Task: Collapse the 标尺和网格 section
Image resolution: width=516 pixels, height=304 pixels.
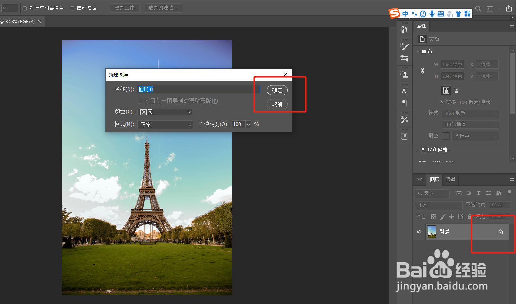Action: [x=418, y=150]
